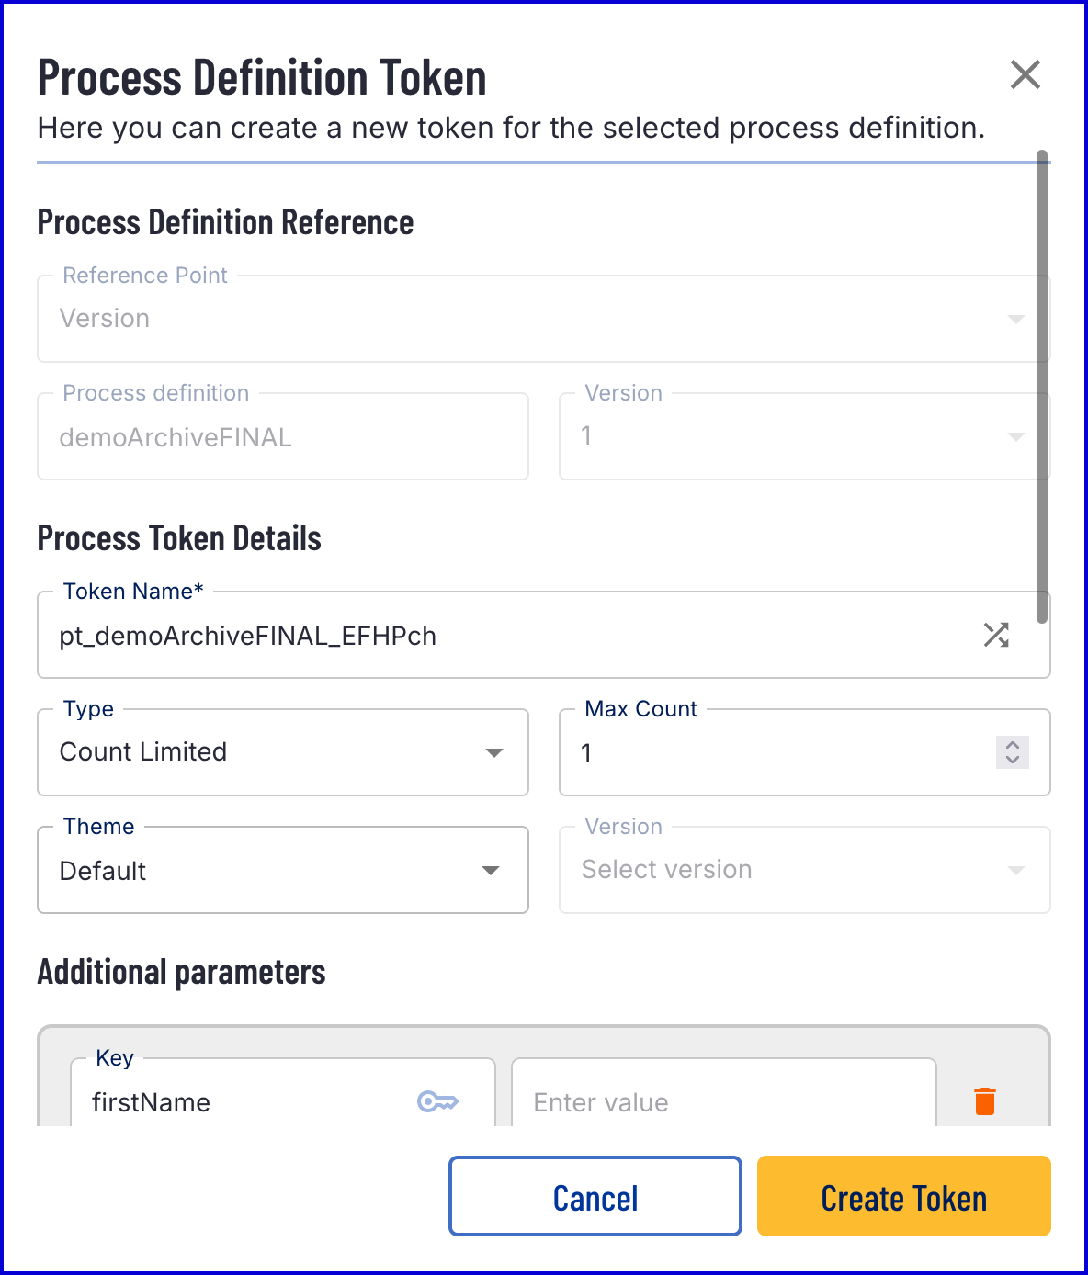Screen dimensions: 1088x1275
Task: Open the Type dropdown showing Count Limited
Action: coord(283,752)
